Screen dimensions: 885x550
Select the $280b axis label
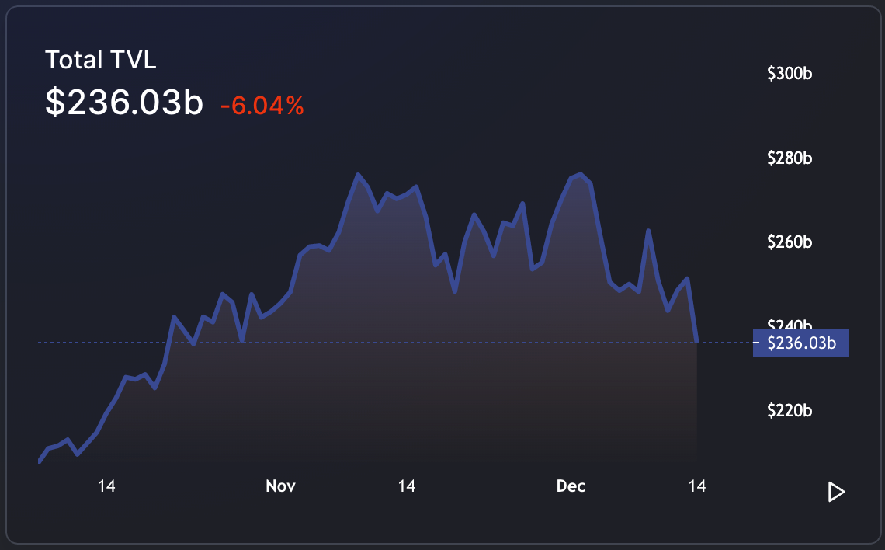pos(789,158)
